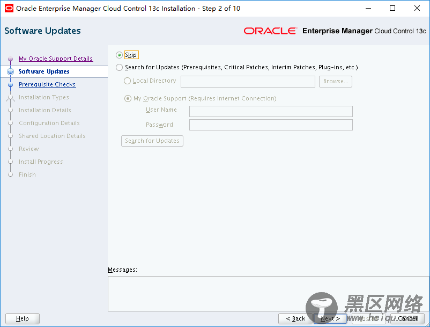Screen dimensions: 430x327
Task: Select My Oracle Support radio option
Action: tap(128, 98)
